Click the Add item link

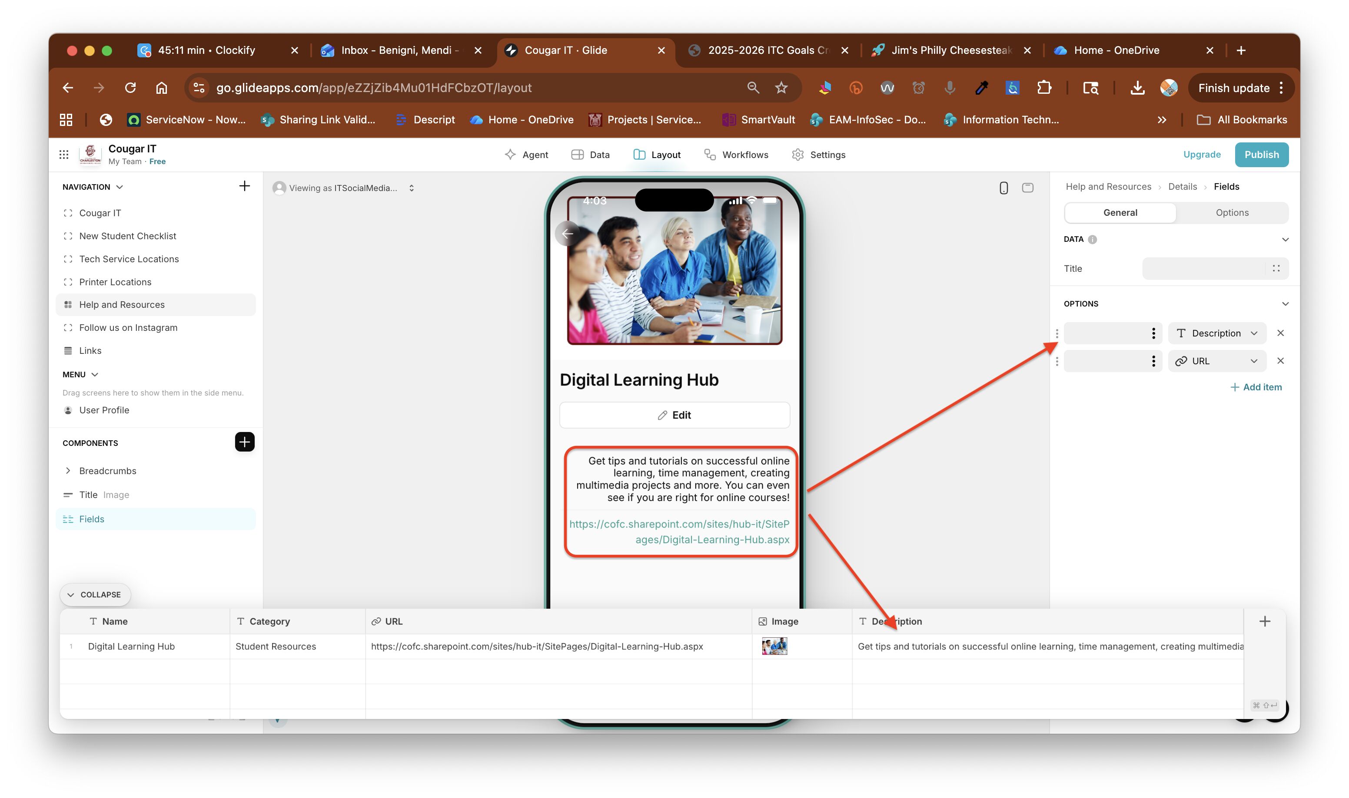tap(1256, 387)
